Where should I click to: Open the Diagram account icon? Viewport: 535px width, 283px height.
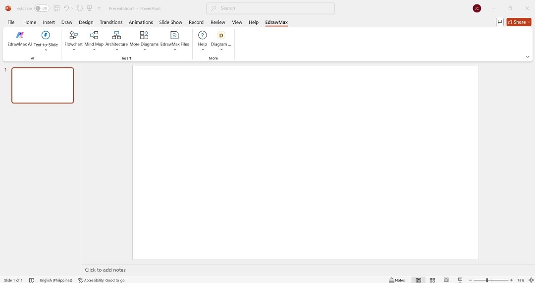click(x=221, y=39)
